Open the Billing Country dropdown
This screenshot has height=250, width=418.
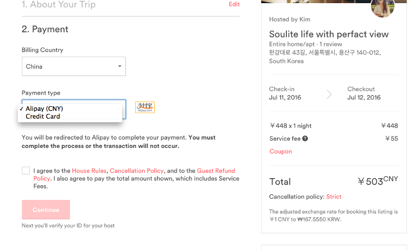point(73,67)
